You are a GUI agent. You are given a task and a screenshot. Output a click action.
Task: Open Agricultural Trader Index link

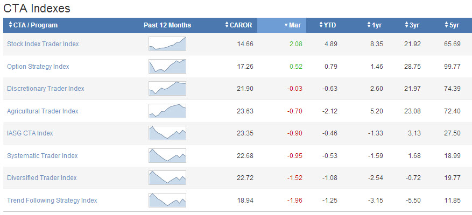pyautogui.click(x=43, y=111)
